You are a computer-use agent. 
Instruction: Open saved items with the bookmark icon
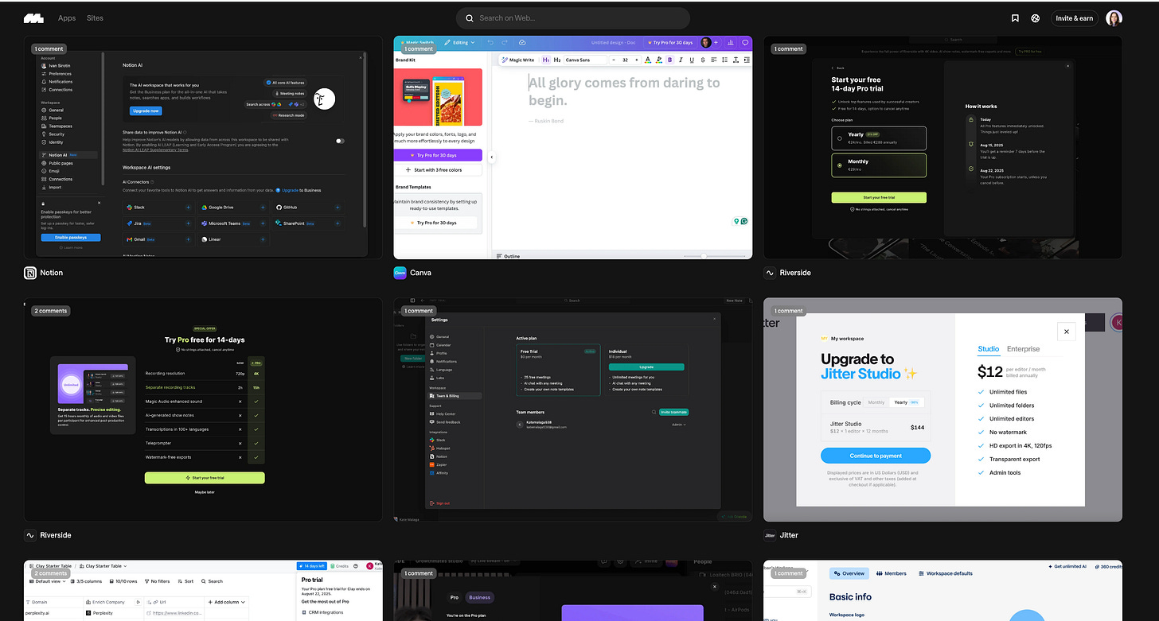(1015, 17)
